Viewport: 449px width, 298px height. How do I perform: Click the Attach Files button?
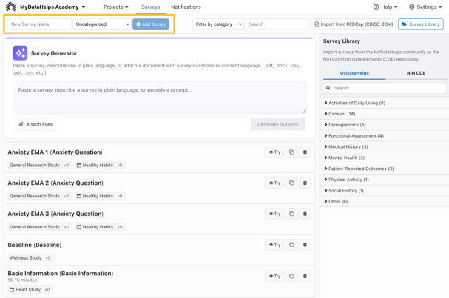[36, 124]
